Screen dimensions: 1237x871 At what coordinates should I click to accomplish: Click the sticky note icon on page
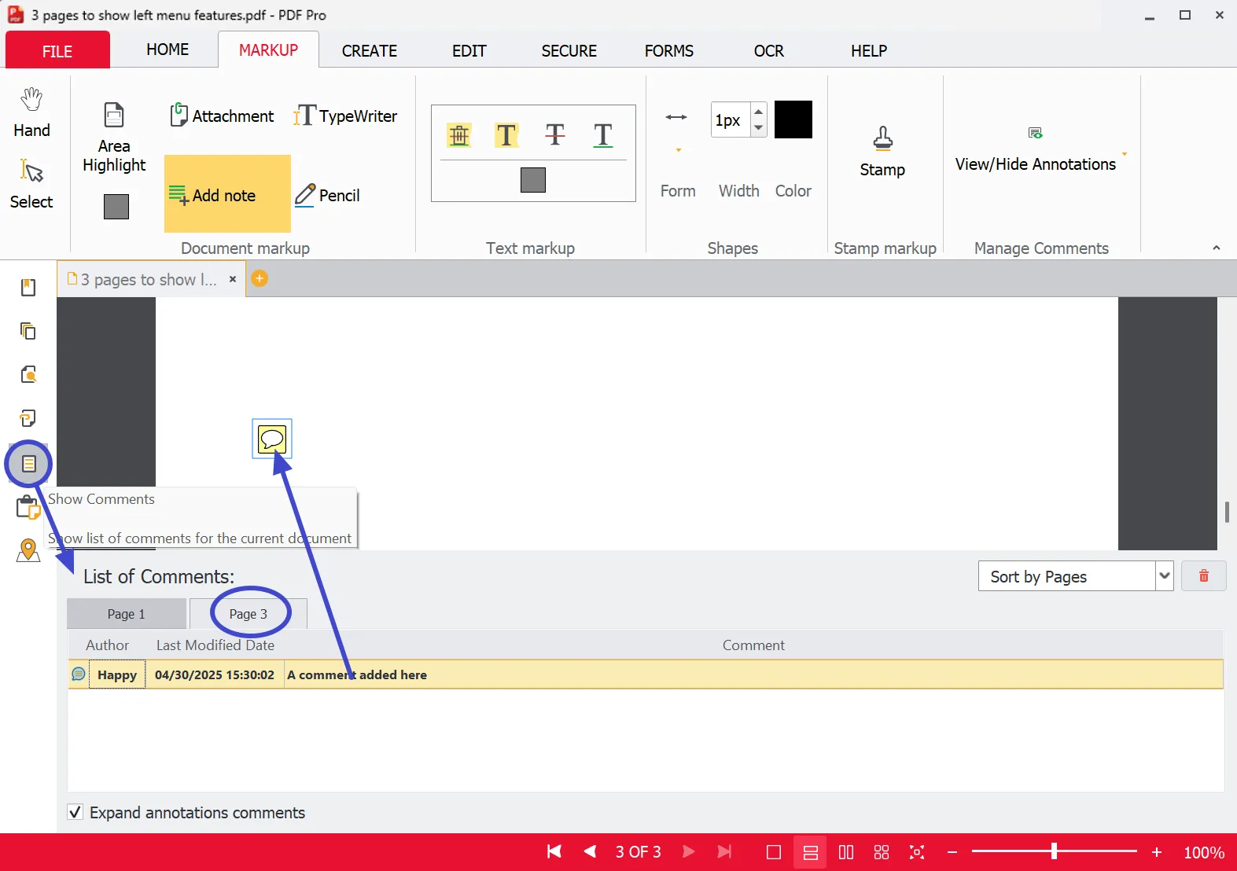(272, 439)
